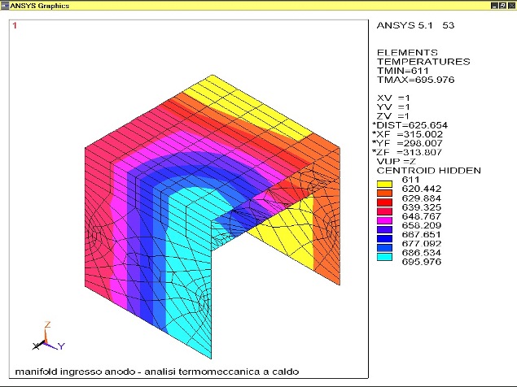Screen dimensions: 517x387
Task: Minimize the ANSYS Graphics window
Action: [x=494, y=6]
